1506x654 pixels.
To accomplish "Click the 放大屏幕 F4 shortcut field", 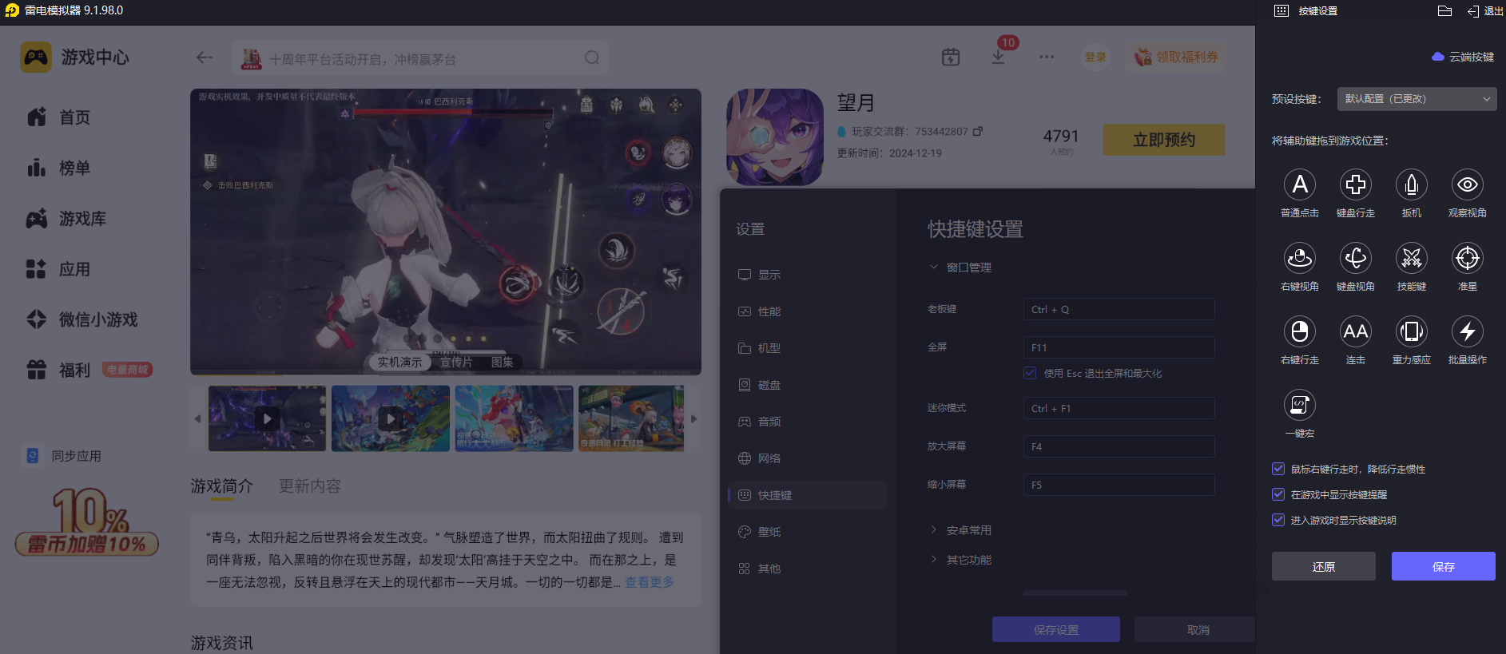I will point(1119,446).
